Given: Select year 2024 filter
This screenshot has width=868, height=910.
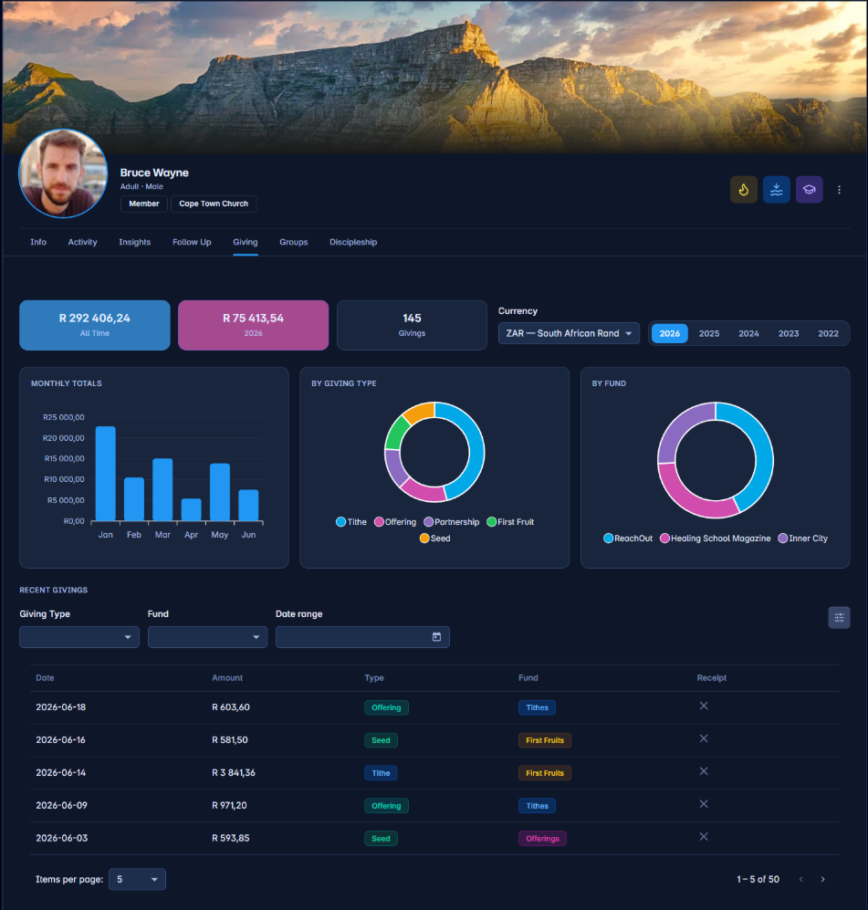Looking at the screenshot, I should [x=748, y=333].
